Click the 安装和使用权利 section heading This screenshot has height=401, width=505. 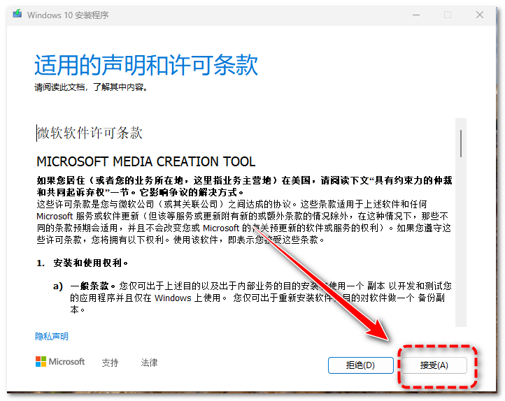pos(90,263)
